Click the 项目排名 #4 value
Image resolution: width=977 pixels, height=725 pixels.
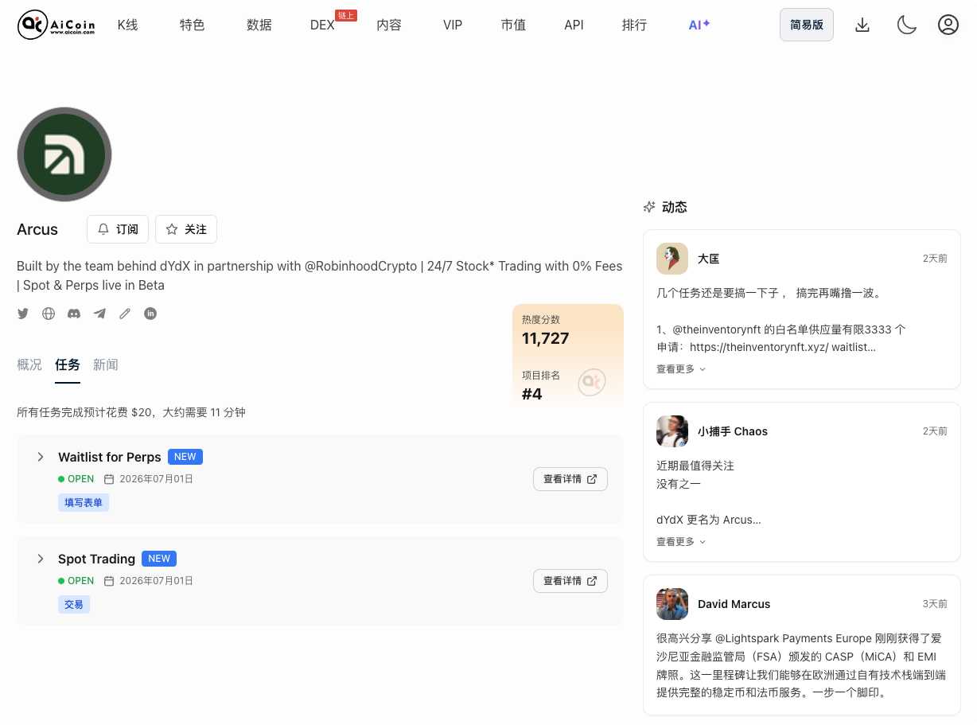(532, 394)
